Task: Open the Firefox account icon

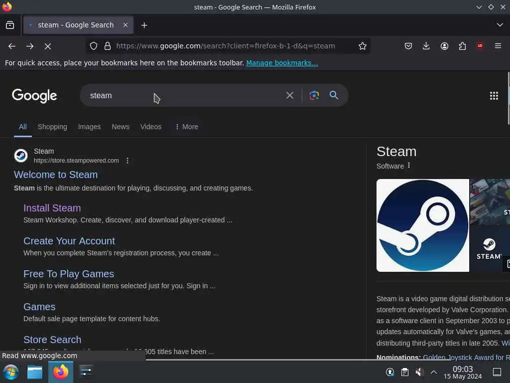Action: tap(444, 46)
